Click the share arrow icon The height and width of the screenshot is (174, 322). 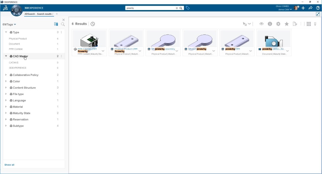pos(311,8)
